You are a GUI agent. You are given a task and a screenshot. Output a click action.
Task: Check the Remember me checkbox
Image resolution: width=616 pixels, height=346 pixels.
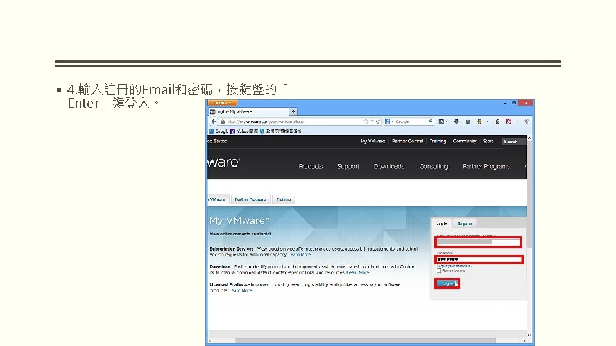pyautogui.click(x=439, y=270)
